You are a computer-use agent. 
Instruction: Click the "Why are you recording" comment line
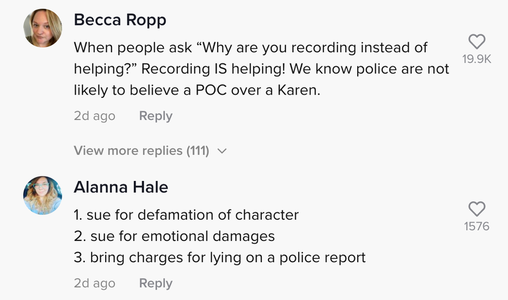click(x=250, y=48)
